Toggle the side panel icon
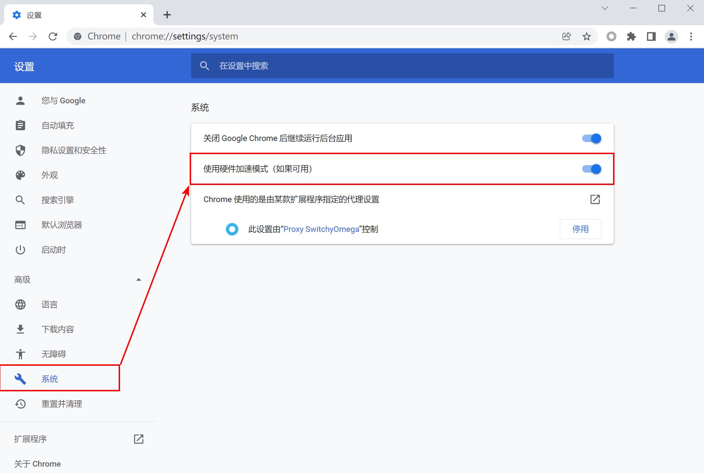704x473 pixels. 651,36
